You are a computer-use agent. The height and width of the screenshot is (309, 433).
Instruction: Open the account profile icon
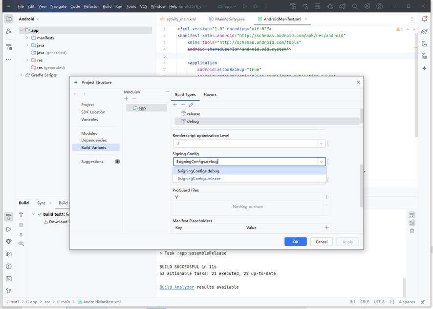[x=379, y=6]
